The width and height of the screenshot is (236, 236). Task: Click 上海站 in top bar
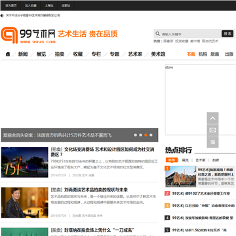[x=49, y=5]
